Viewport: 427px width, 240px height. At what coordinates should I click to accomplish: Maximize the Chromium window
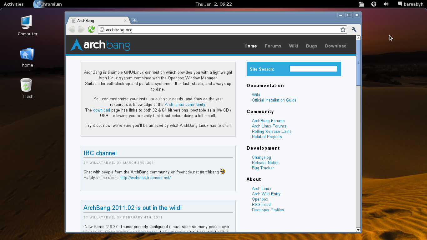[349, 15]
